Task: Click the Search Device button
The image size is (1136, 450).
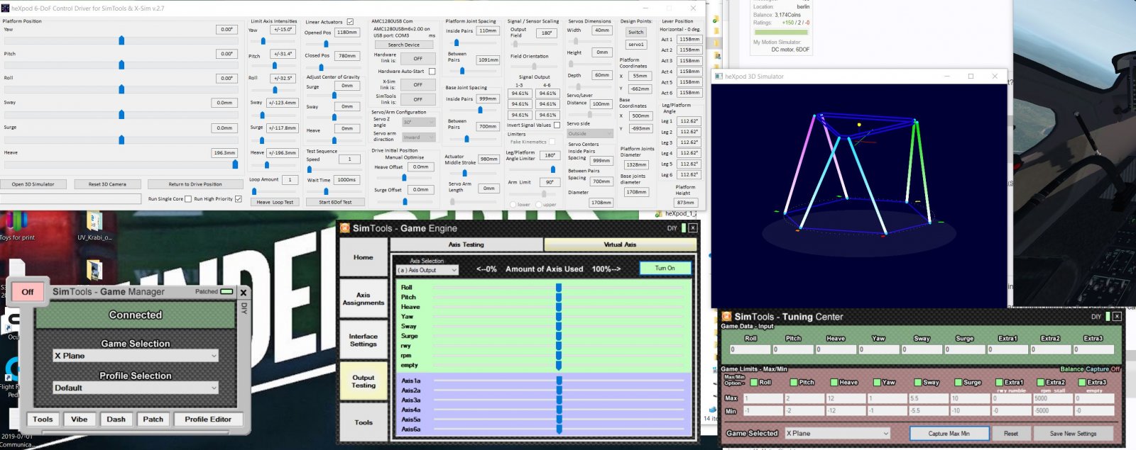Action: [x=403, y=45]
